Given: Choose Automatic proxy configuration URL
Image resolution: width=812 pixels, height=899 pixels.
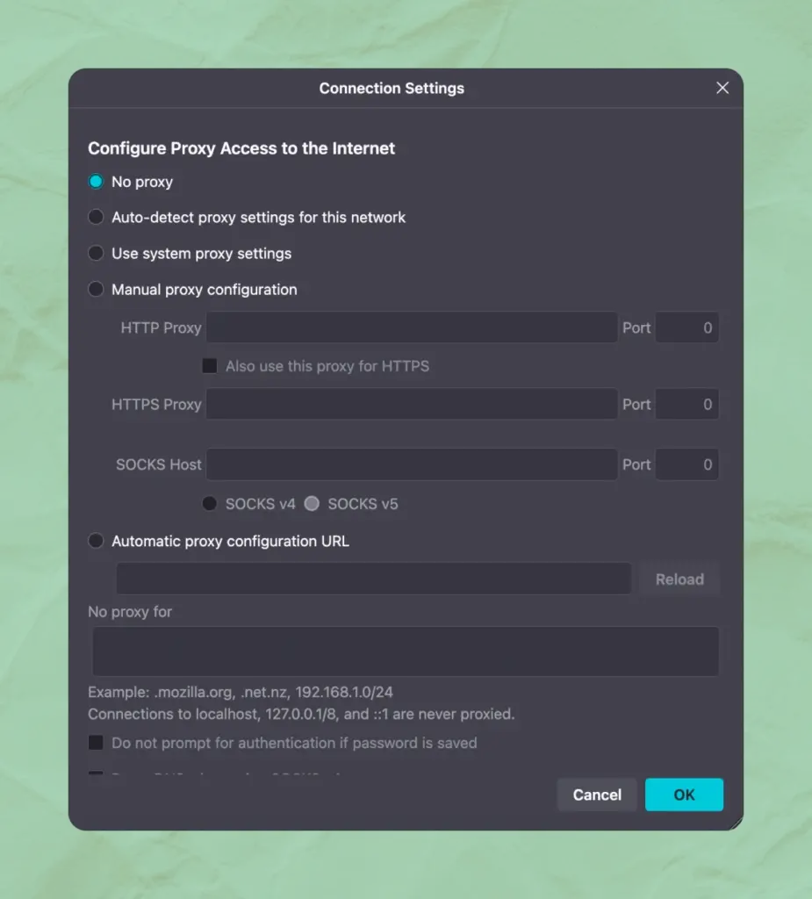Looking at the screenshot, I should pyautogui.click(x=96, y=541).
